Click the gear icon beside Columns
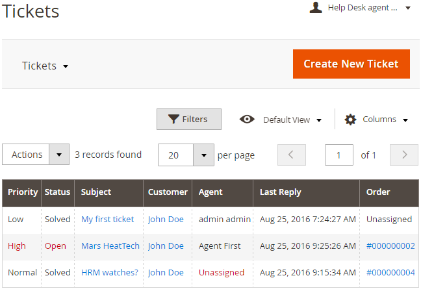Screen dimensions: 421x291 point(350,120)
